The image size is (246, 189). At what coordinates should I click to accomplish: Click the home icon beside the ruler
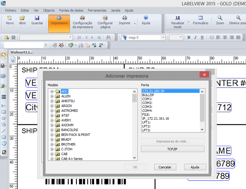tap(13, 60)
